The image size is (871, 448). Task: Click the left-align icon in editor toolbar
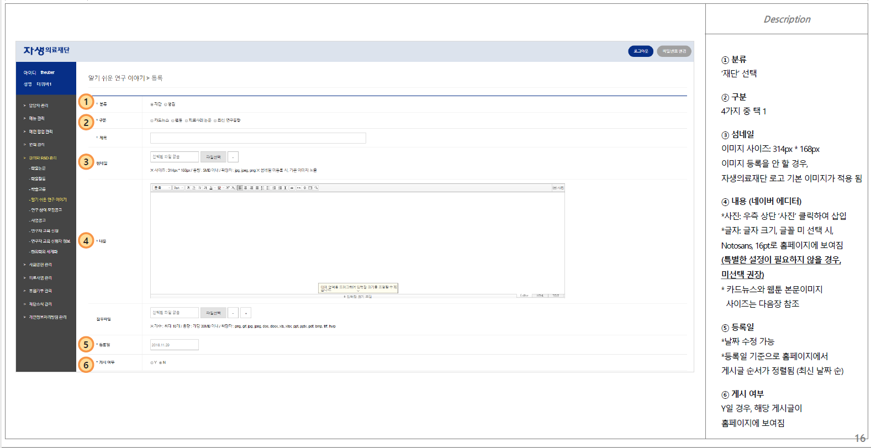[x=240, y=188]
